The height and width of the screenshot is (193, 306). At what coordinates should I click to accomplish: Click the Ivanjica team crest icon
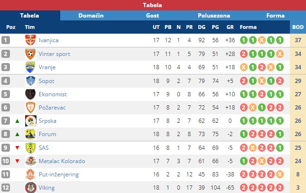(30, 40)
